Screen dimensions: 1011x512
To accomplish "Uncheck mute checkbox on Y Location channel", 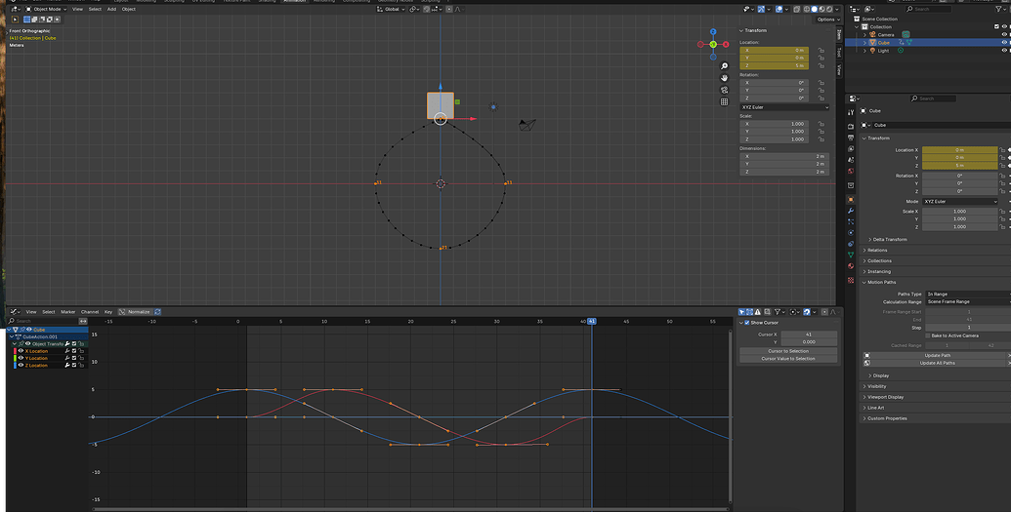I will point(74,358).
